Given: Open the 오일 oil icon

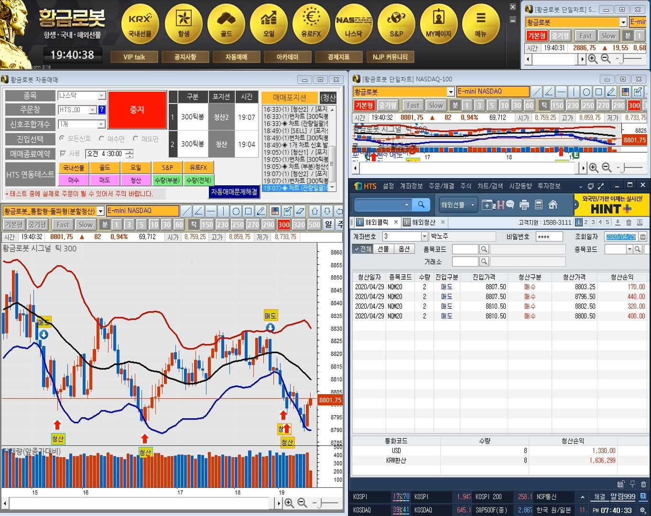Looking at the screenshot, I should (x=269, y=24).
